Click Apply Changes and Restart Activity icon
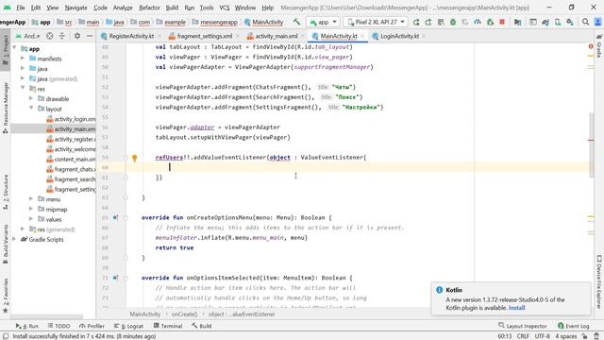The width and height of the screenshot is (604, 340). click(x=428, y=22)
